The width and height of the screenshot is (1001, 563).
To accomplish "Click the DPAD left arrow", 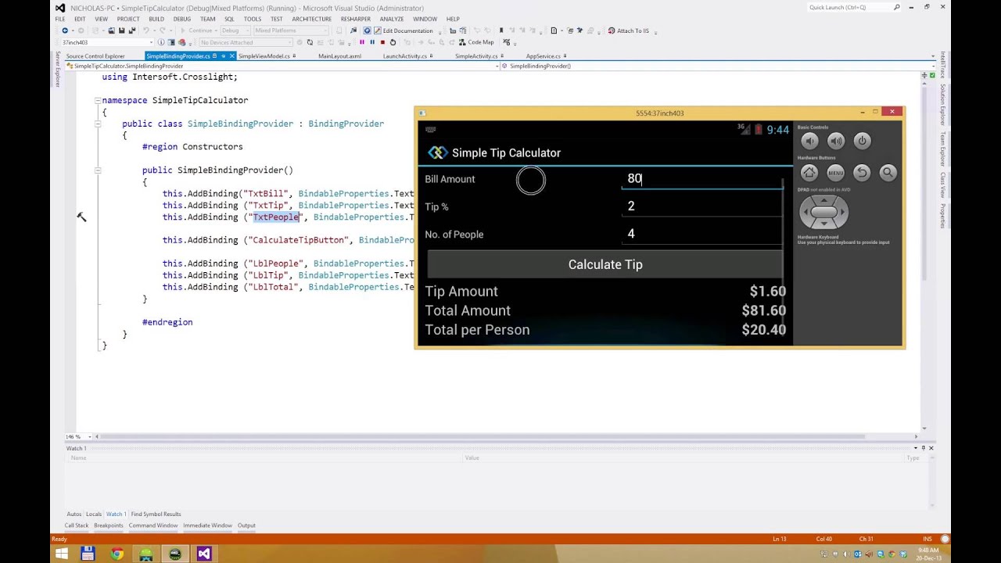I will [805, 212].
